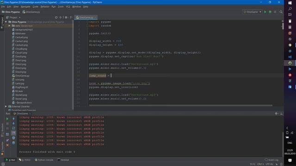This screenshot has width=296, height=166.
Task: Open Run panel settings gear
Action: point(276,113)
